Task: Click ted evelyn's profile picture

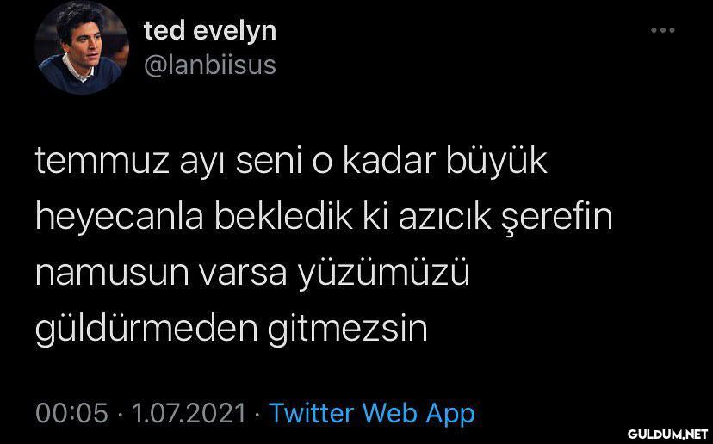Action: 82,47
